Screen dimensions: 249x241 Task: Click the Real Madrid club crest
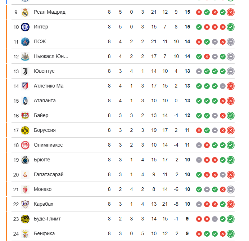click(x=25, y=12)
